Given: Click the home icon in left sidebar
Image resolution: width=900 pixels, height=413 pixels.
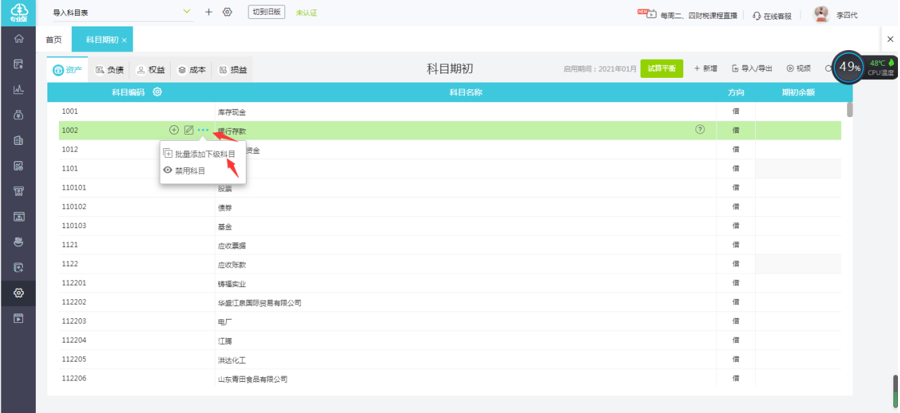Looking at the screenshot, I should click(x=19, y=39).
